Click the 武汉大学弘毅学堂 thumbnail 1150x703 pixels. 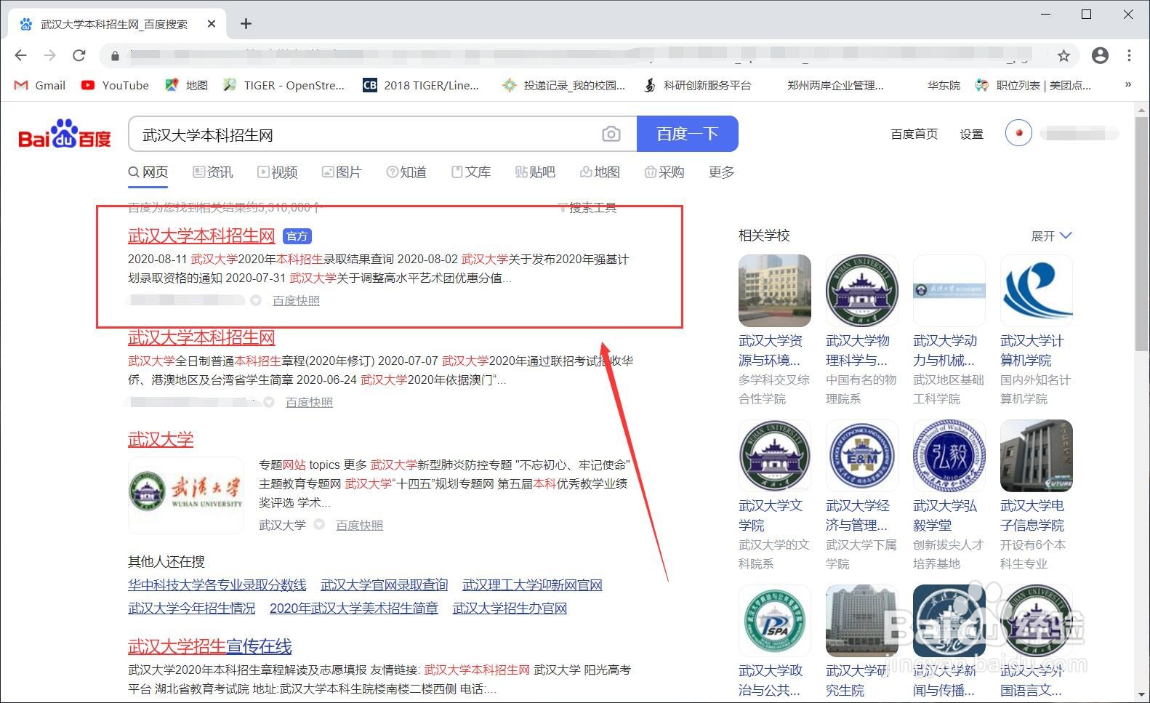click(x=949, y=455)
